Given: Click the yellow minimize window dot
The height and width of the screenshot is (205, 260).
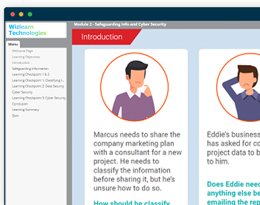Looking at the screenshot, I should pyautogui.click(x=21, y=14).
